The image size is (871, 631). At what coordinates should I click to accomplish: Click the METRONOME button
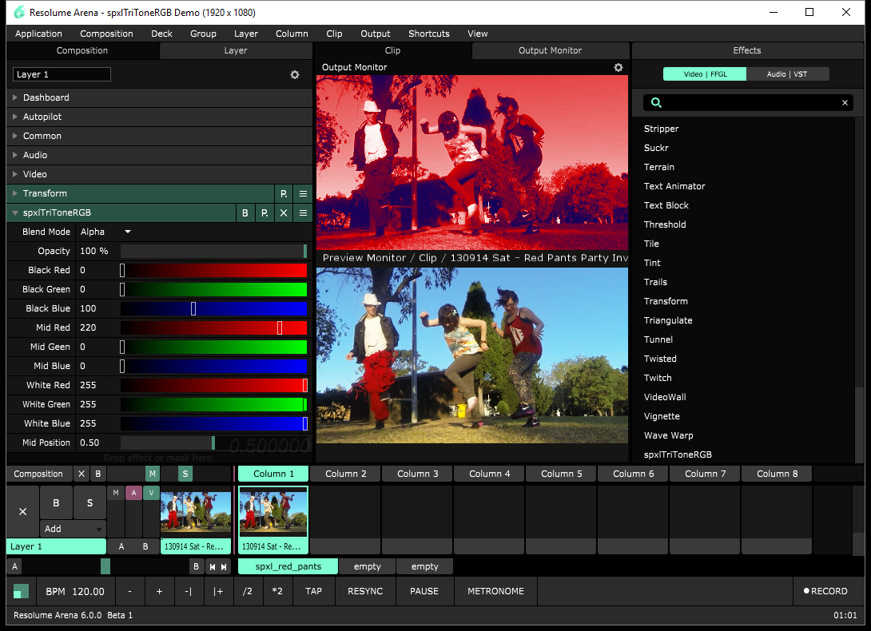click(x=495, y=591)
